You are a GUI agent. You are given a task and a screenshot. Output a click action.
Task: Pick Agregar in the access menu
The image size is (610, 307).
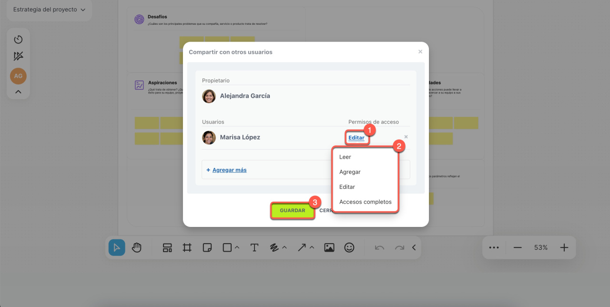350,172
